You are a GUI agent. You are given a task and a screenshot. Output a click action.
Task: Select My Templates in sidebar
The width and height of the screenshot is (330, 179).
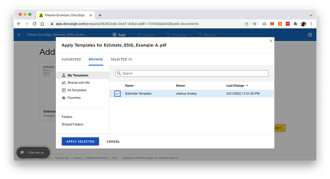83,75
